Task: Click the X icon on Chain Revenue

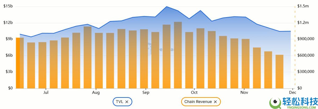Action: tap(215, 102)
